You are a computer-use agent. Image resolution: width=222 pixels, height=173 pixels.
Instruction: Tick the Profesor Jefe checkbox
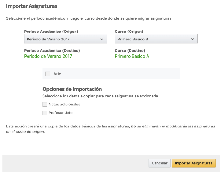(x=45, y=113)
